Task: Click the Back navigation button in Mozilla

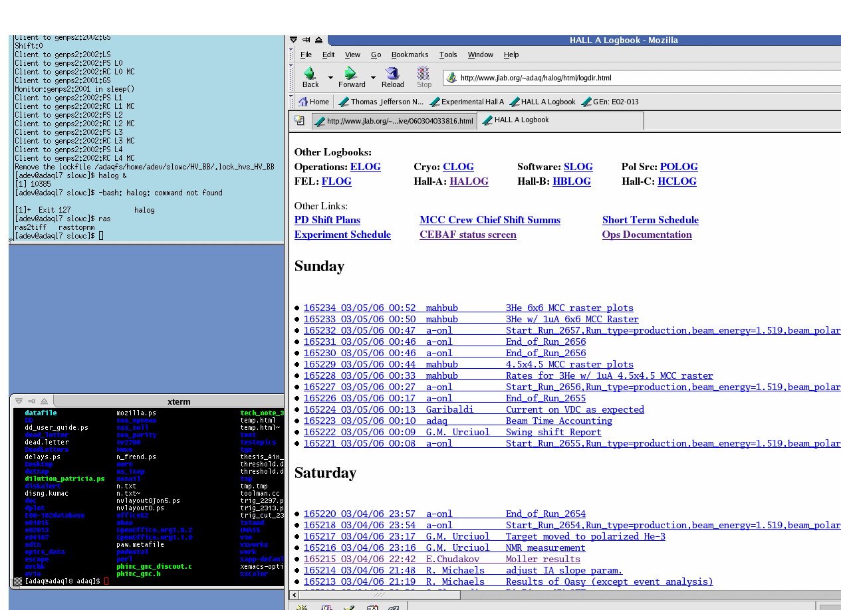Action: point(310,77)
